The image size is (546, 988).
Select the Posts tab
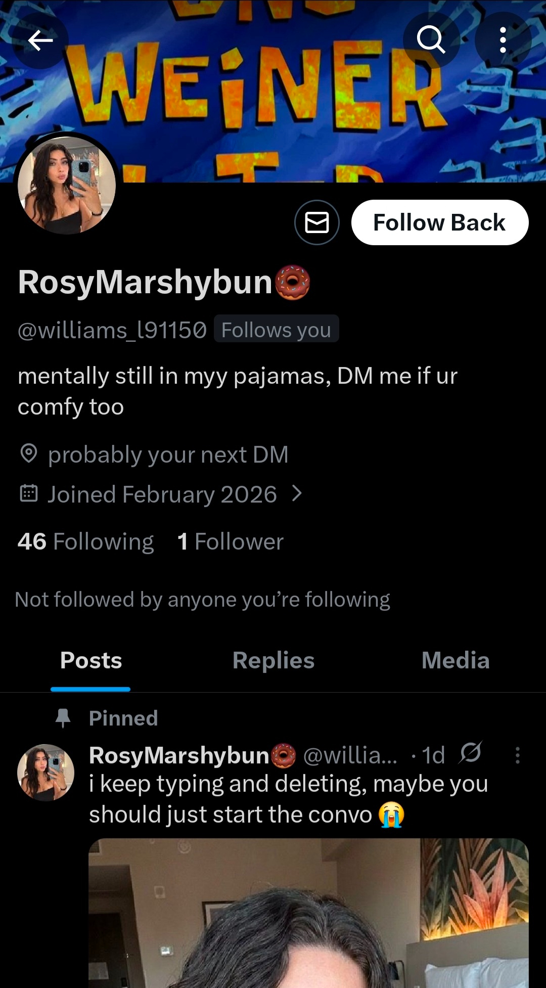click(91, 660)
